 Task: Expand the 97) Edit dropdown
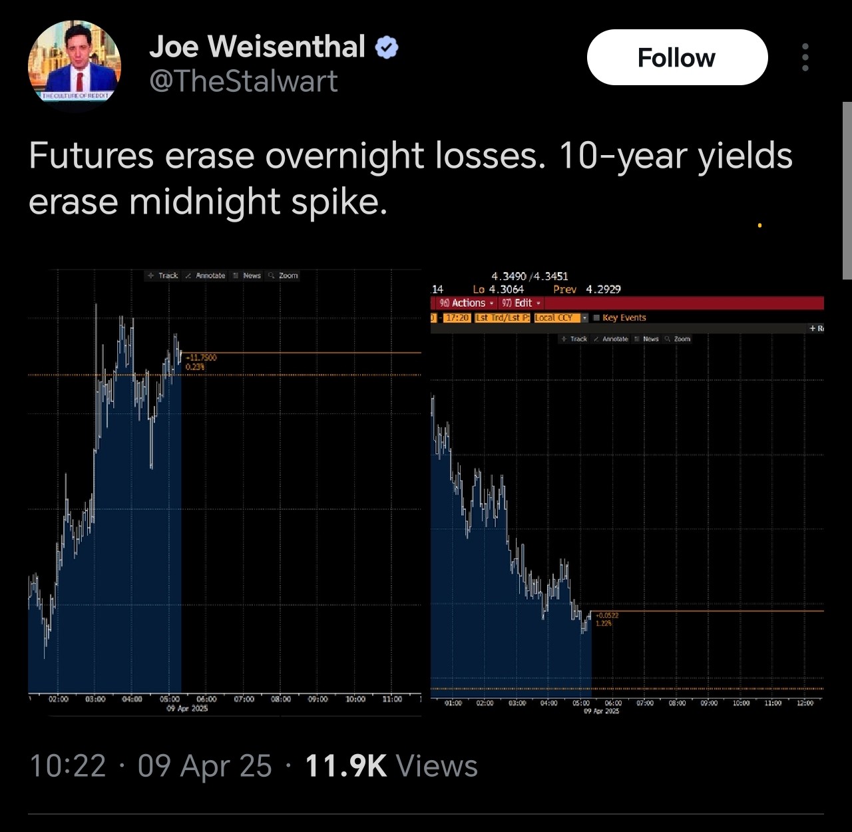tap(521, 303)
